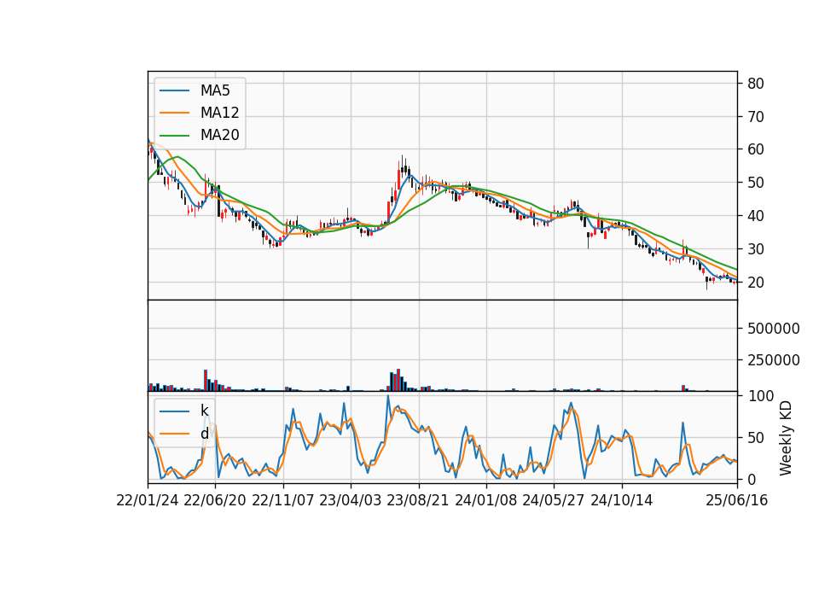The width and height of the screenshot is (819, 589).
Task: Click the MA12 legend label
Action: 219,113
